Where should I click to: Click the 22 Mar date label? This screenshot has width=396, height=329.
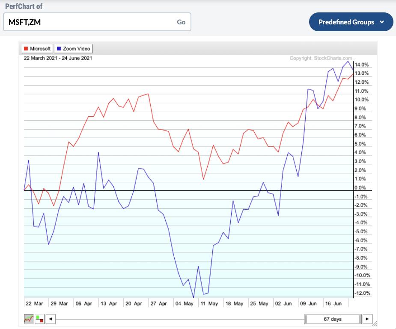[x=34, y=303]
